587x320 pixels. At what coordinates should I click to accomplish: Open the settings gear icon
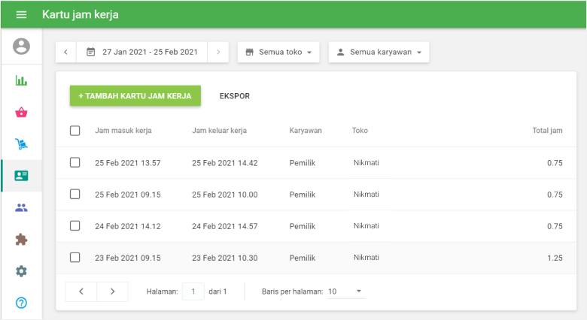point(21,271)
